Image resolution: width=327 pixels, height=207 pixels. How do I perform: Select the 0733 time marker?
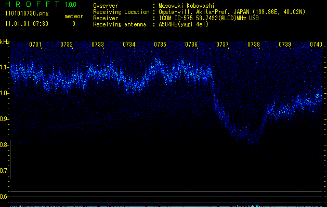[x=98, y=45]
